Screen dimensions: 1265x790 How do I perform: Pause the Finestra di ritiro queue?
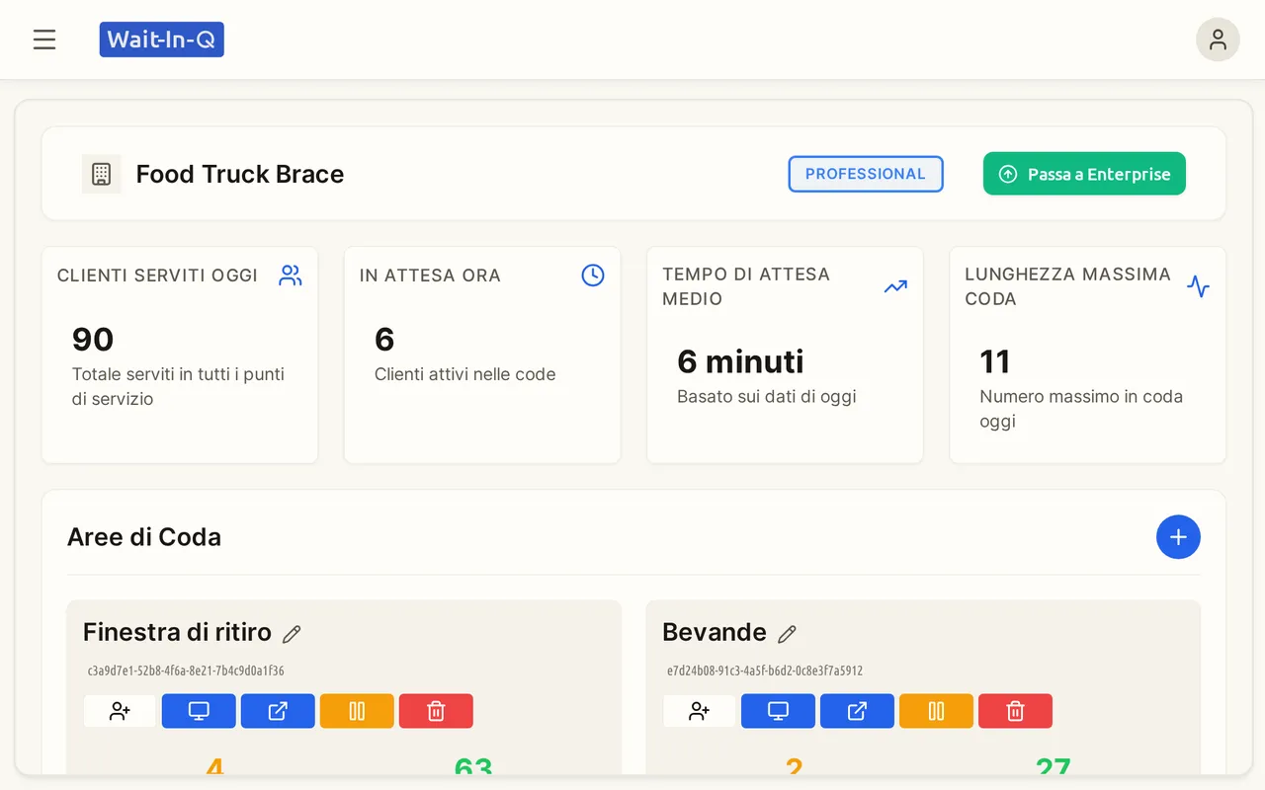click(357, 711)
